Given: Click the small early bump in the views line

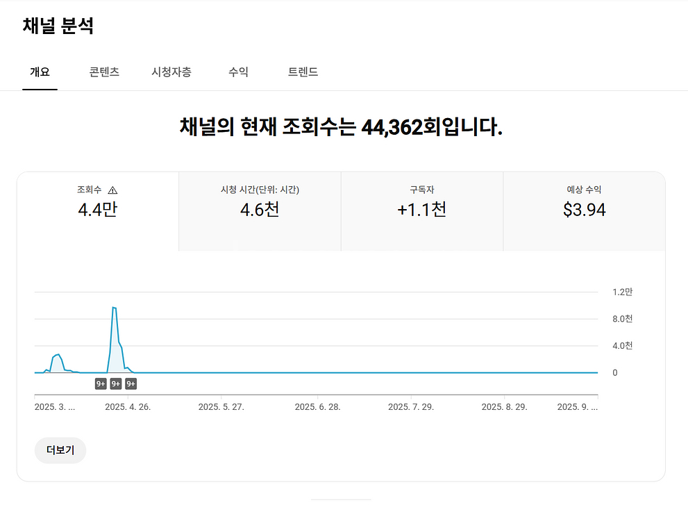Looking at the screenshot, I should pyautogui.click(x=57, y=355).
